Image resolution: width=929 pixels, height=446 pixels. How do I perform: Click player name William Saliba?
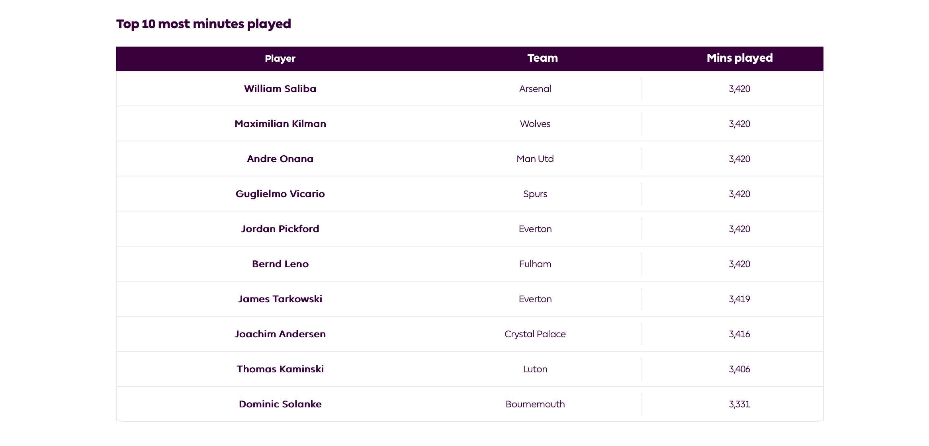click(280, 89)
